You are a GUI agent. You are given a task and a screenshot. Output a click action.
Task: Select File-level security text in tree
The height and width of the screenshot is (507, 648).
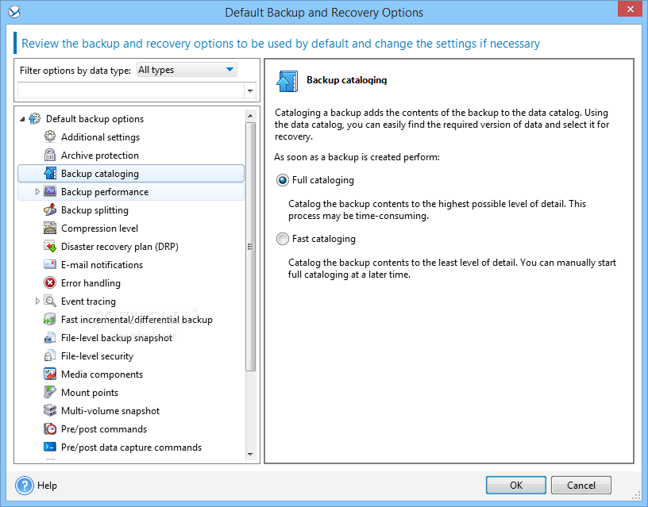tap(98, 356)
